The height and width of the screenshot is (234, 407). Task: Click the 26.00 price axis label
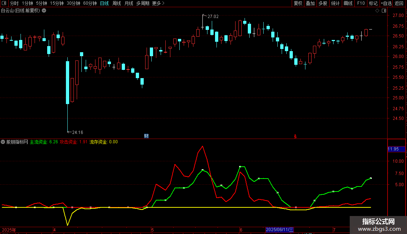[x=398, y=57]
